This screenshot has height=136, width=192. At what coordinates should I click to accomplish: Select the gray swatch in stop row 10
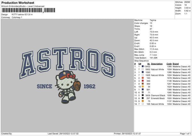[143, 92]
